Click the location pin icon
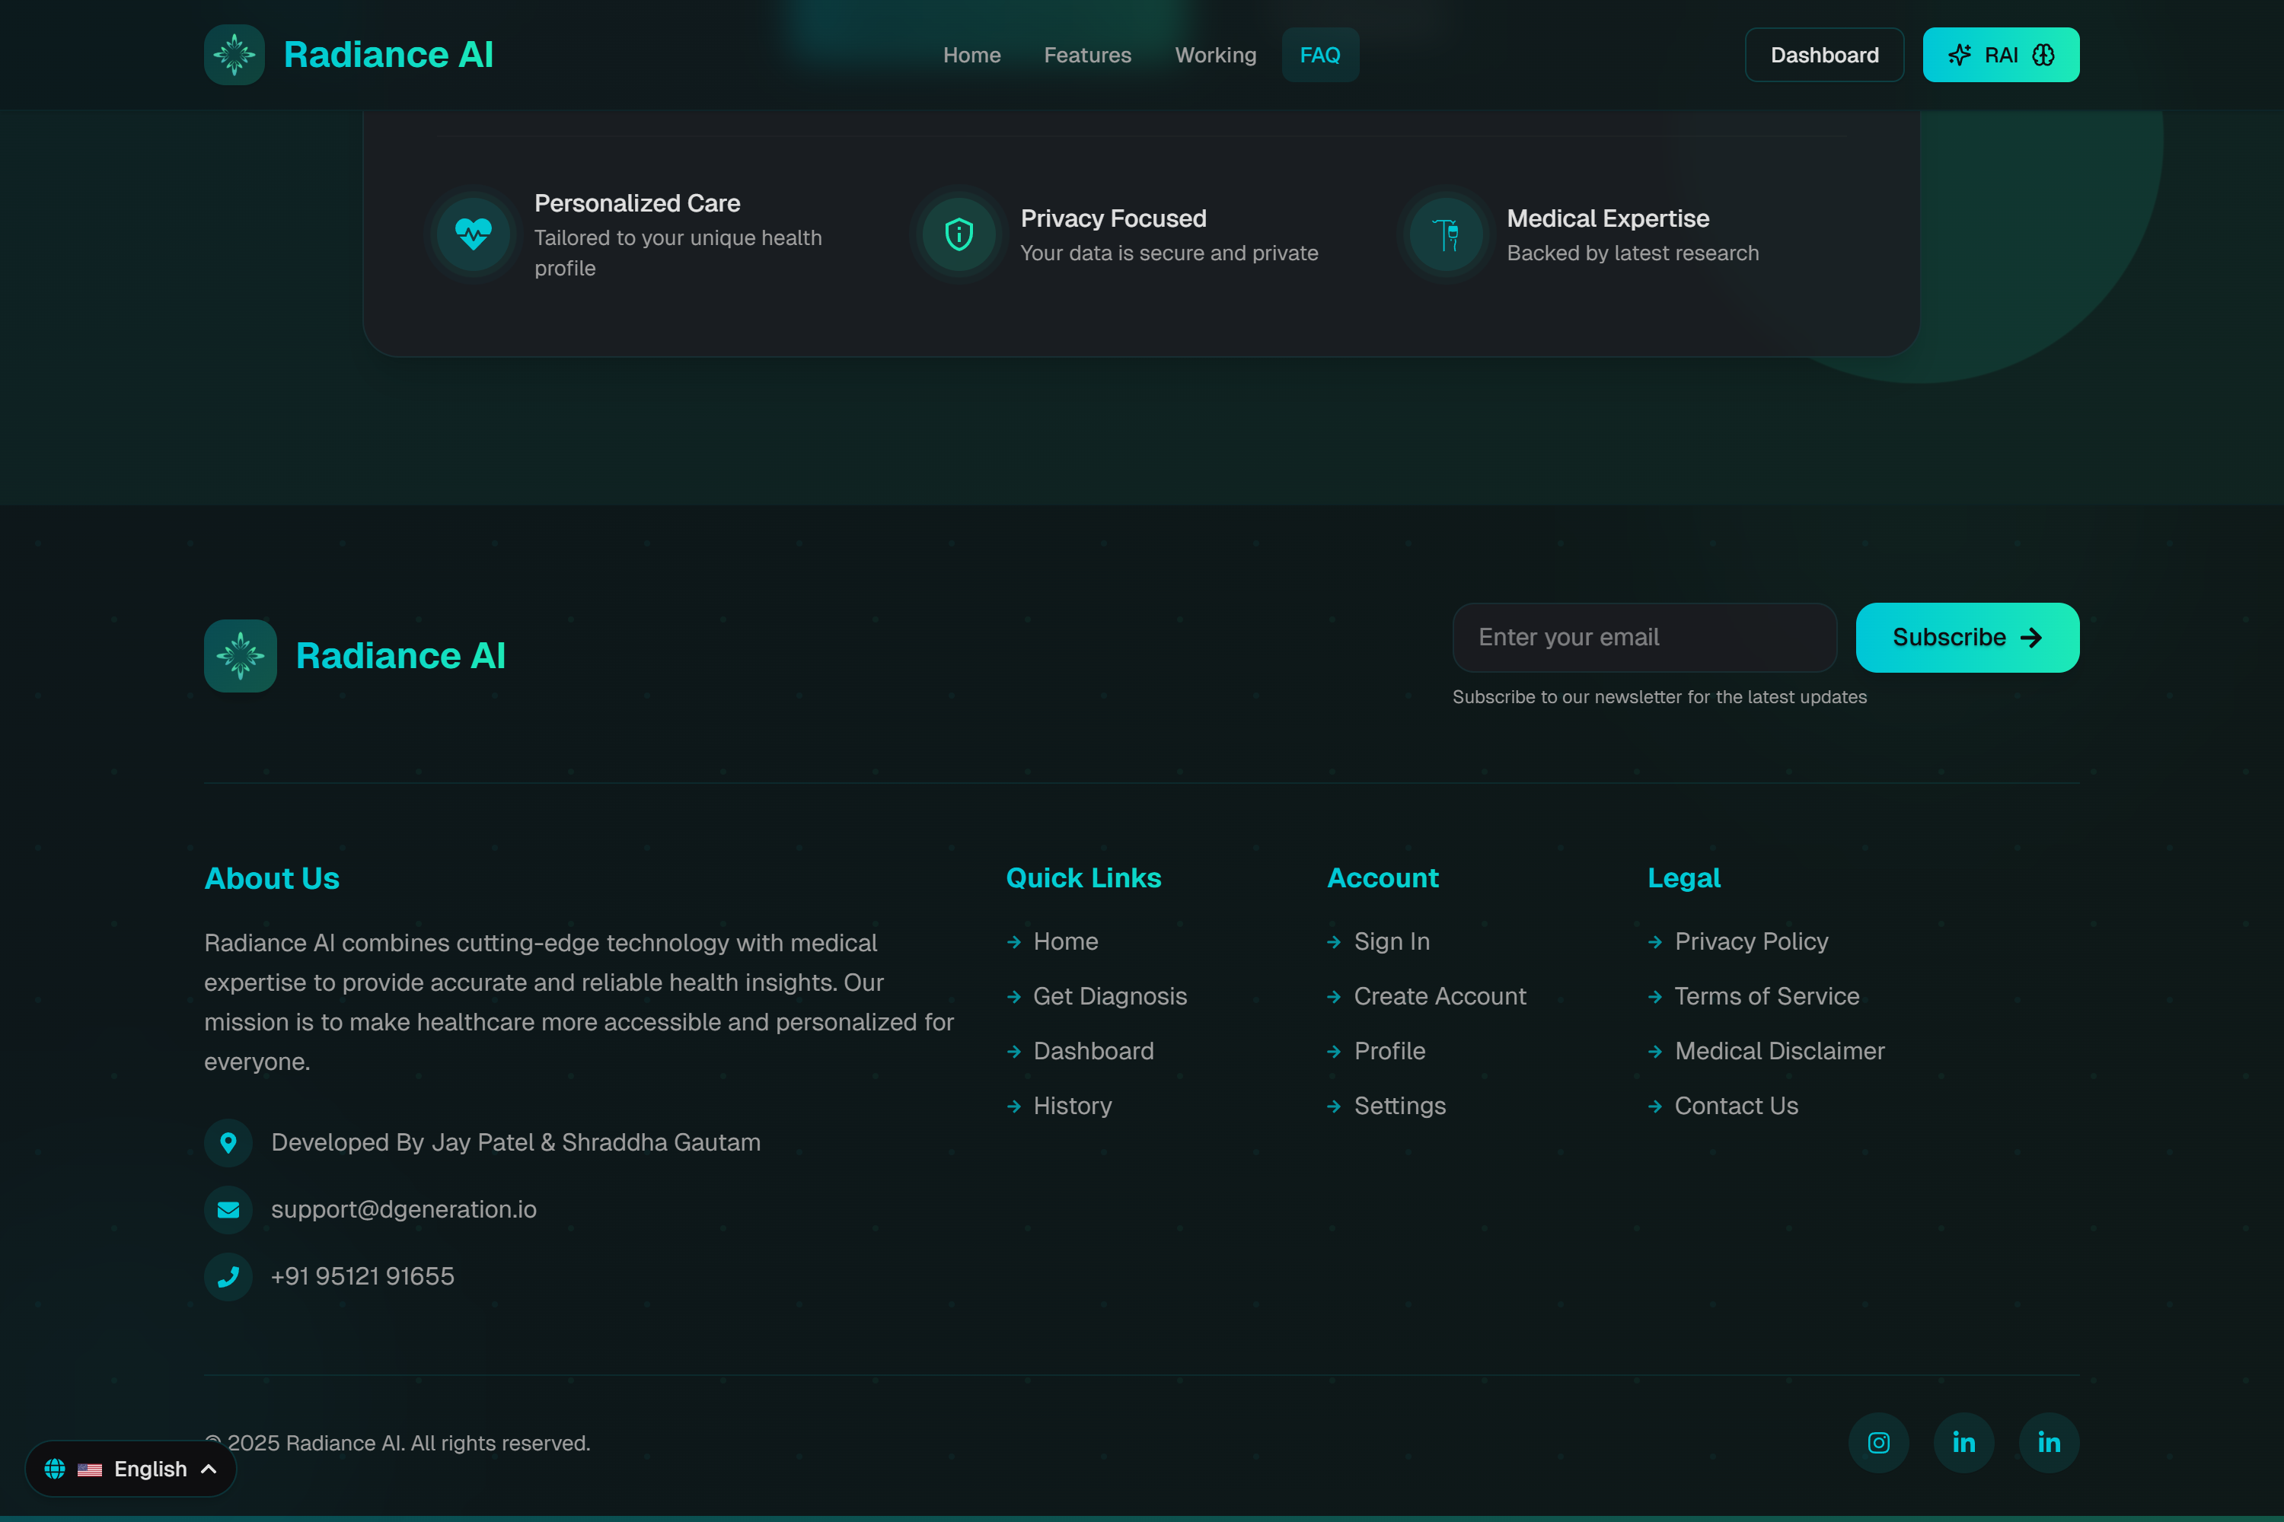The width and height of the screenshot is (2284, 1522). point(228,1142)
